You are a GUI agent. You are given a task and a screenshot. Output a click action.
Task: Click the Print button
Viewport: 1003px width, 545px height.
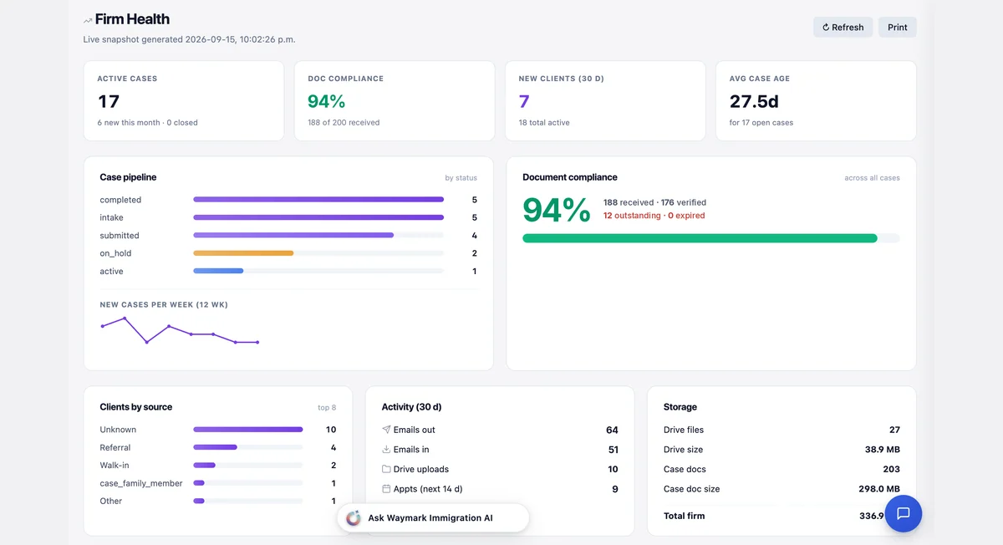pyautogui.click(x=897, y=27)
